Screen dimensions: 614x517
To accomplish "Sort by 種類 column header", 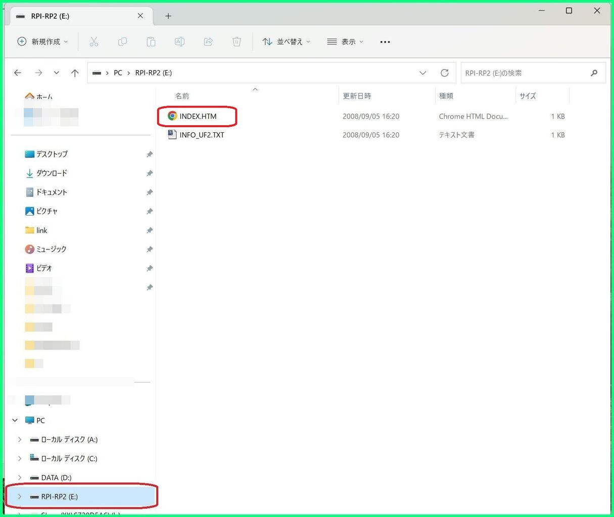I will click(446, 96).
